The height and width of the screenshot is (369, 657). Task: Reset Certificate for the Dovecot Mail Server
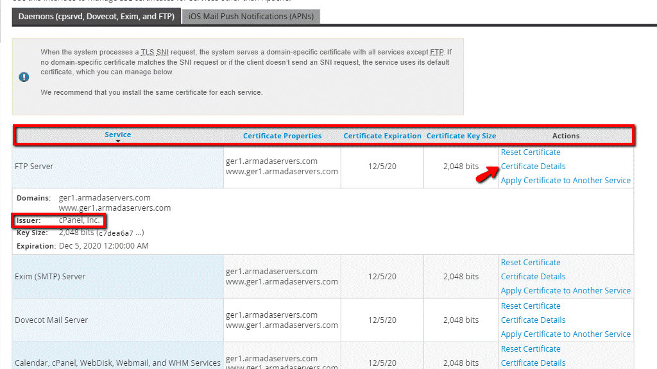[x=531, y=306]
